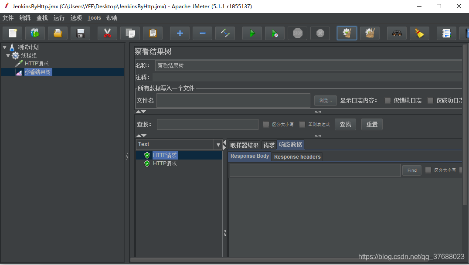Click the Reset search brush icon
The image size is (469, 265).
[420, 33]
